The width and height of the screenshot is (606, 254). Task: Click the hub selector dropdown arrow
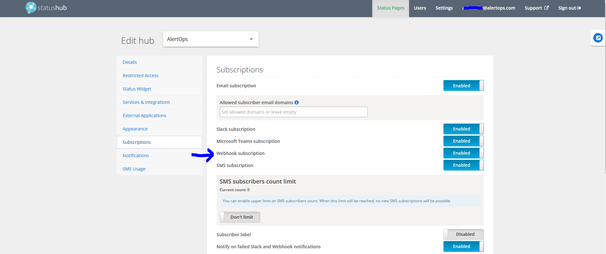click(x=251, y=39)
